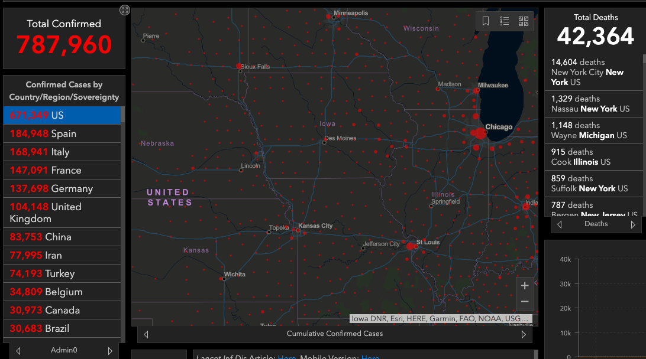Click the Minneapolis case marker
The width and height of the screenshot is (646, 359).
(328, 17)
